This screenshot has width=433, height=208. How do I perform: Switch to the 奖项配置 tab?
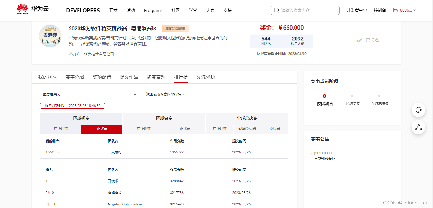(102, 77)
